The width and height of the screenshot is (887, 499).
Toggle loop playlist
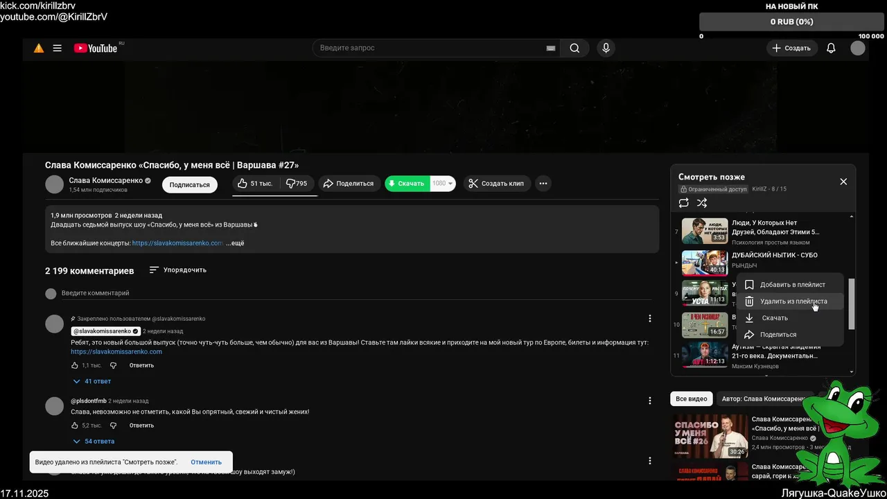(684, 203)
